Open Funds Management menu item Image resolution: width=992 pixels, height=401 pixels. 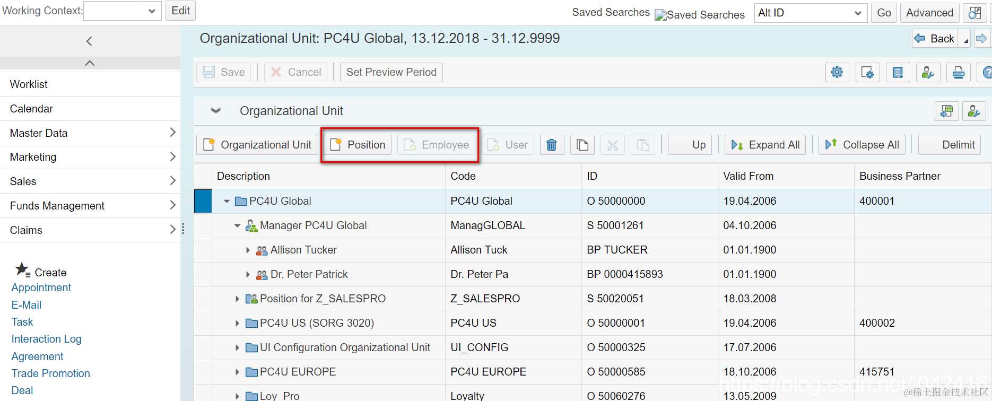click(57, 206)
